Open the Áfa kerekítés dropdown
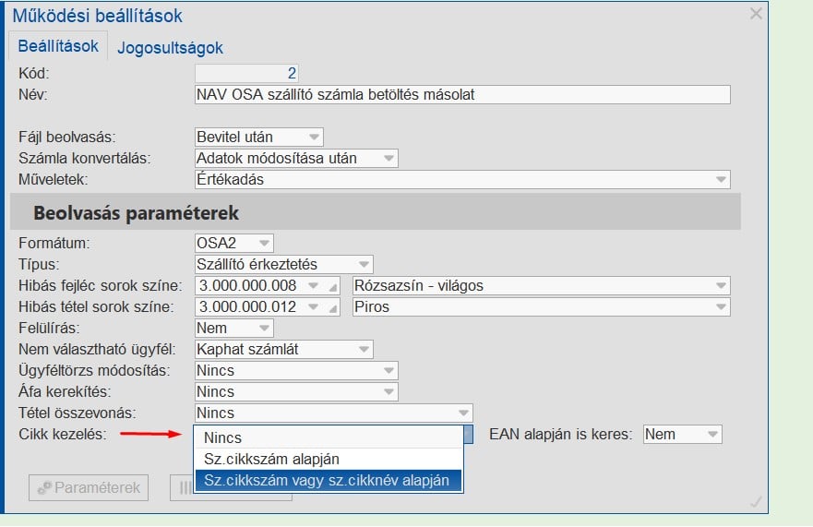The width and height of the screenshot is (813, 527). point(296,391)
